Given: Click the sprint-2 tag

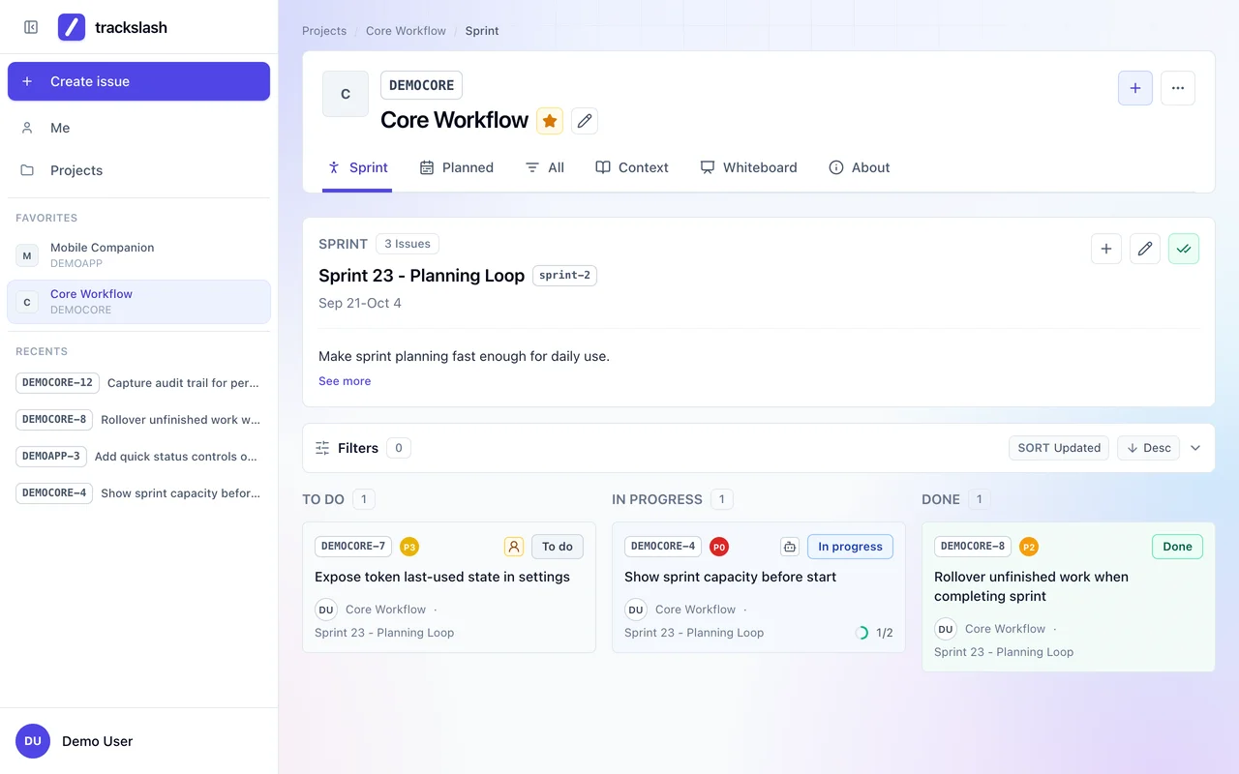Looking at the screenshot, I should pos(564,276).
